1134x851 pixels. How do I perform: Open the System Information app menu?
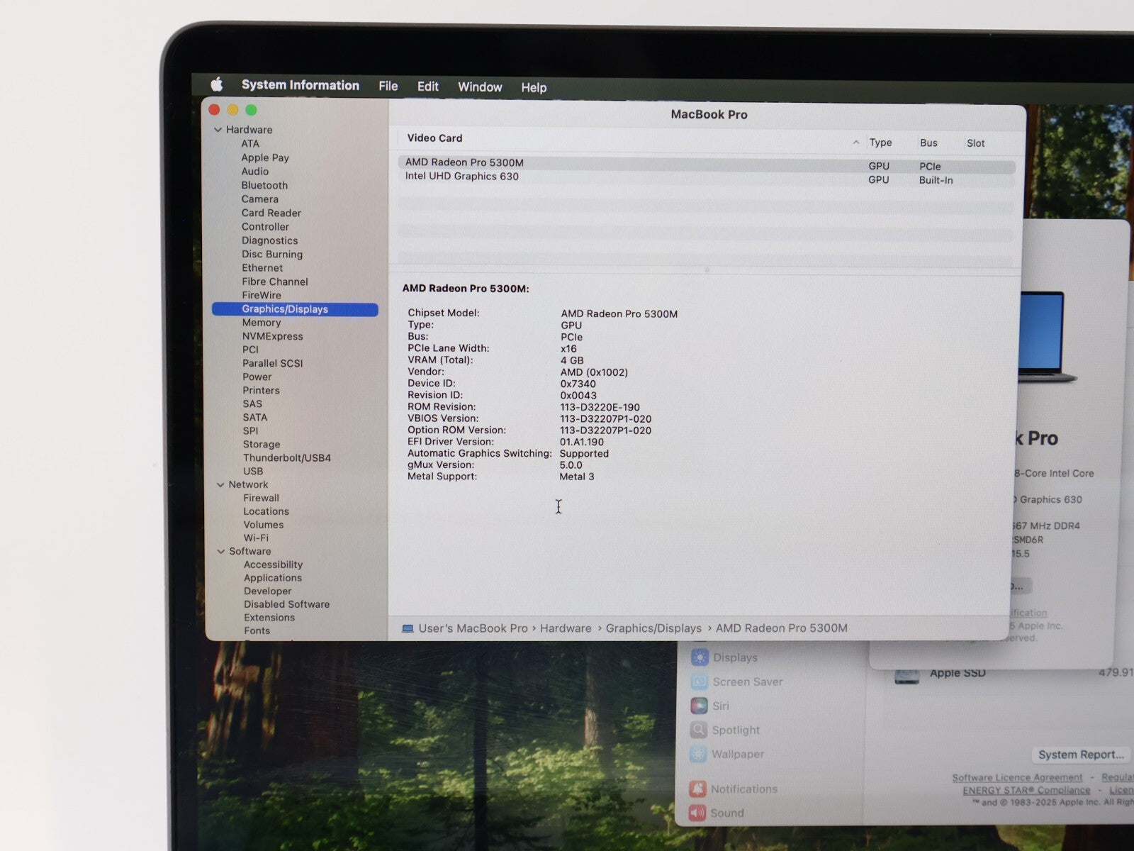pos(301,85)
